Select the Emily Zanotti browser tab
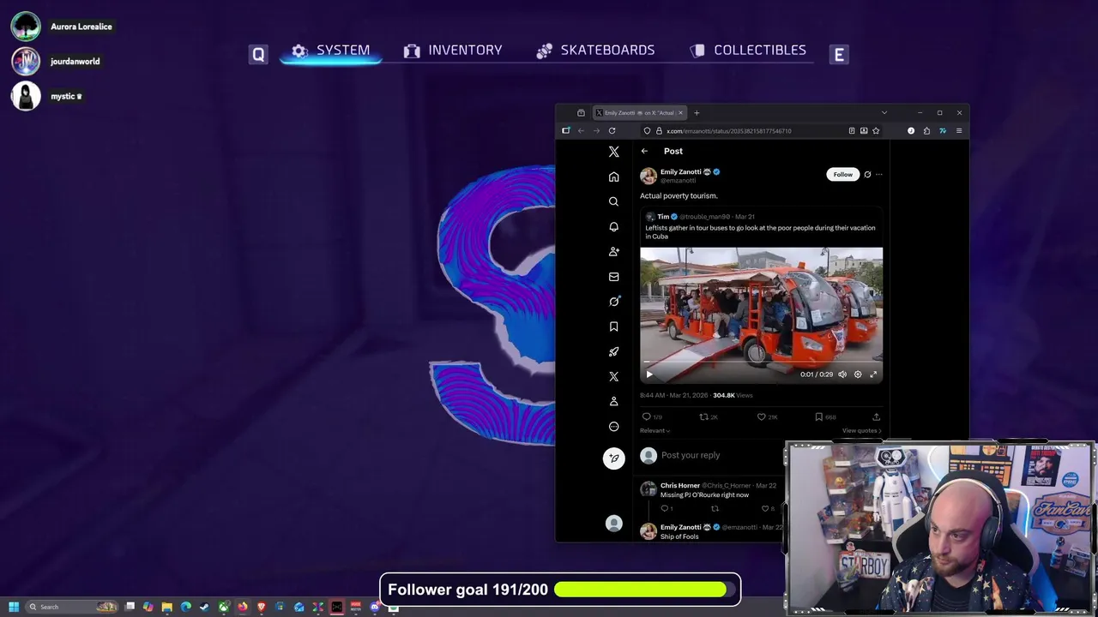The width and height of the screenshot is (1098, 617). pyautogui.click(x=640, y=113)
